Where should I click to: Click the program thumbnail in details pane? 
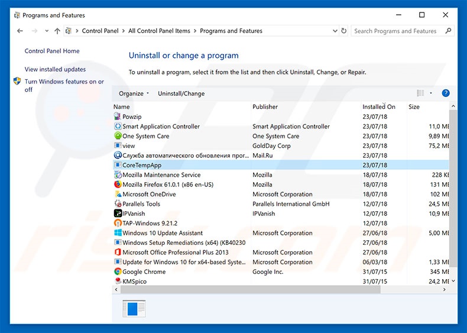(x=134, y=309)
